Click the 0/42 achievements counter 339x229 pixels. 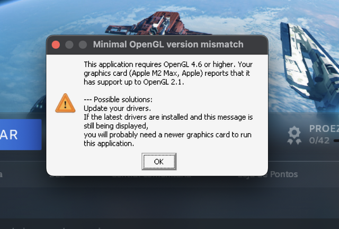coord(319,140)
